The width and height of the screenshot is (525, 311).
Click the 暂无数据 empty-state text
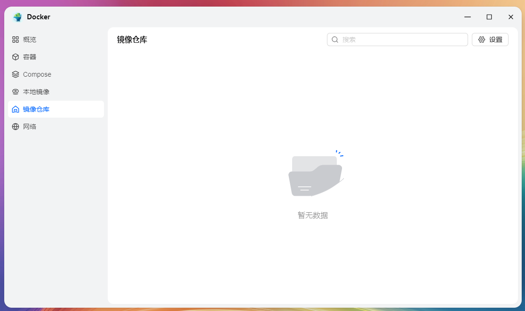tap(313, 215)
